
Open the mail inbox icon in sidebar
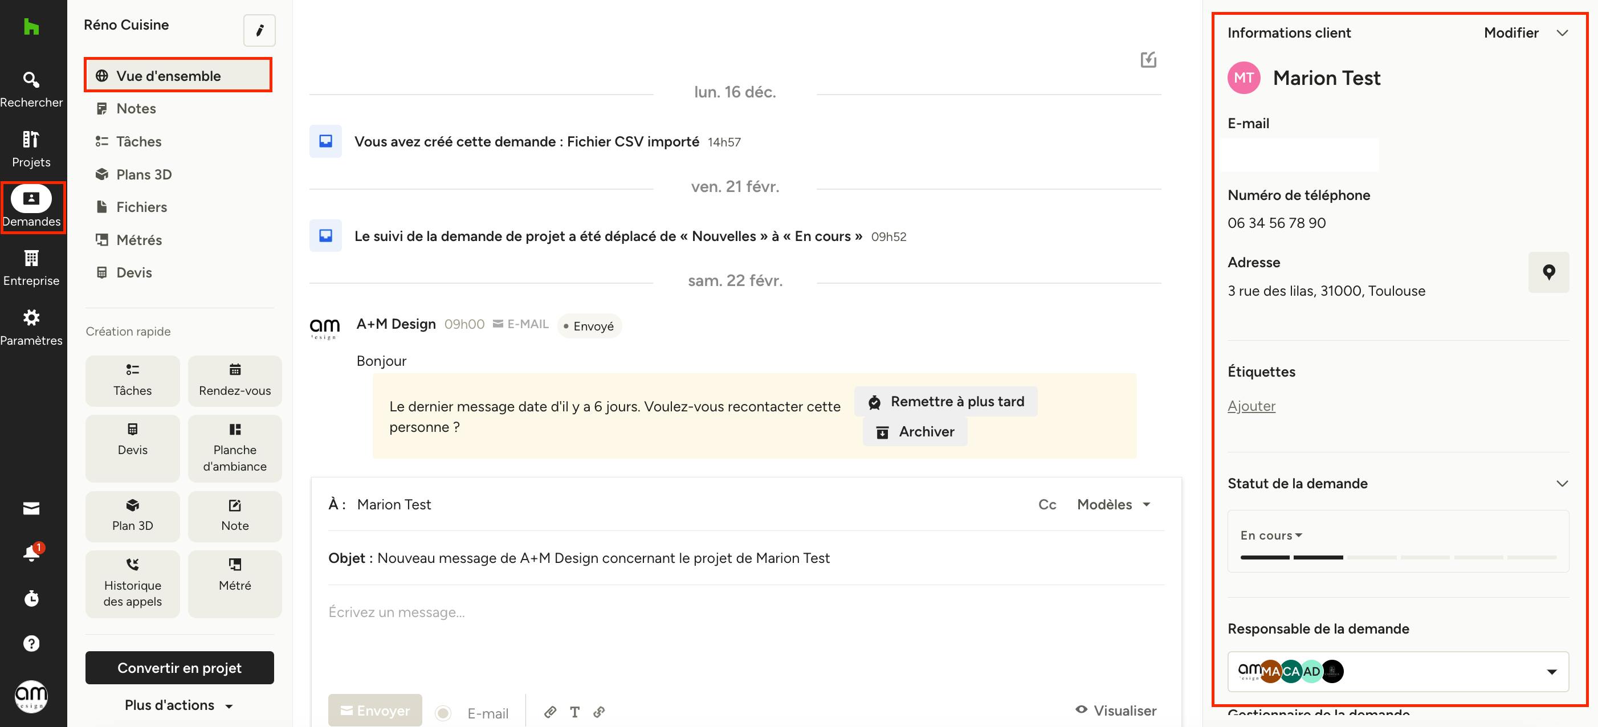point(31,509)
